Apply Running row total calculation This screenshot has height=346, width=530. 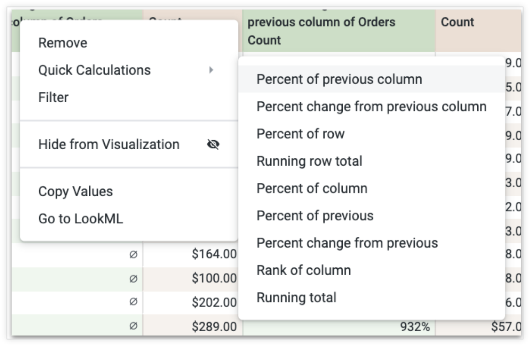click(309, 161)
